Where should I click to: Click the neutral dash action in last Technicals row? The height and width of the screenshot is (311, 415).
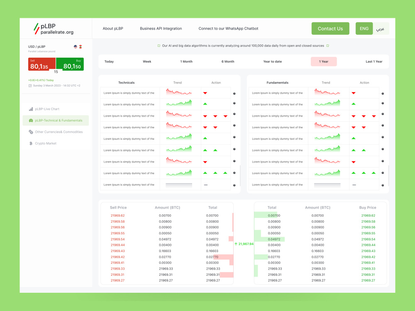pyautogui.click(x=206, y=185)
